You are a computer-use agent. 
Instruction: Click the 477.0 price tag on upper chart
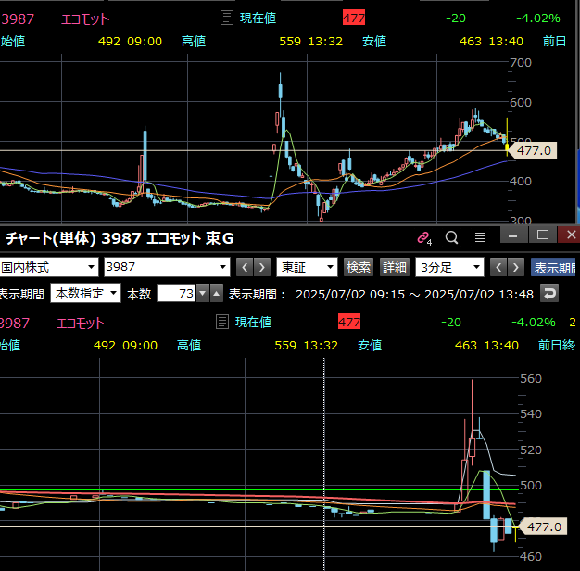point(533,150)
